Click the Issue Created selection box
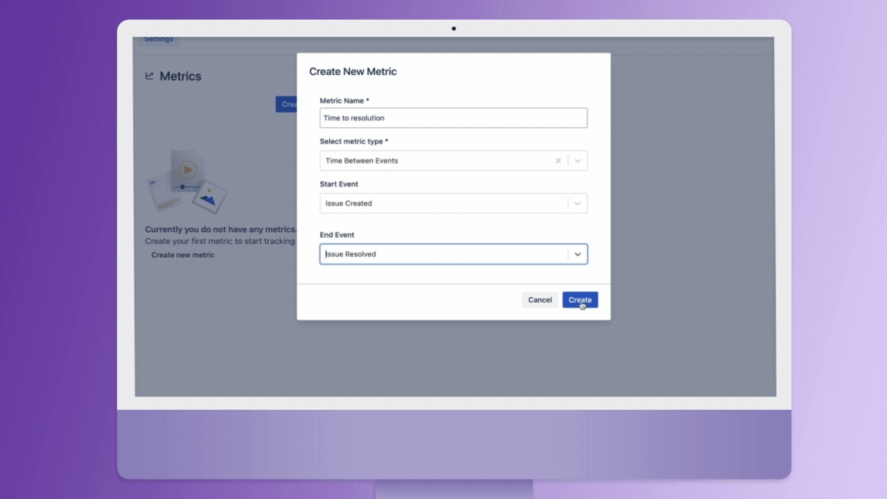Viewport: 887px width, 499px height. pyautogui.click(x=453, y=204)
